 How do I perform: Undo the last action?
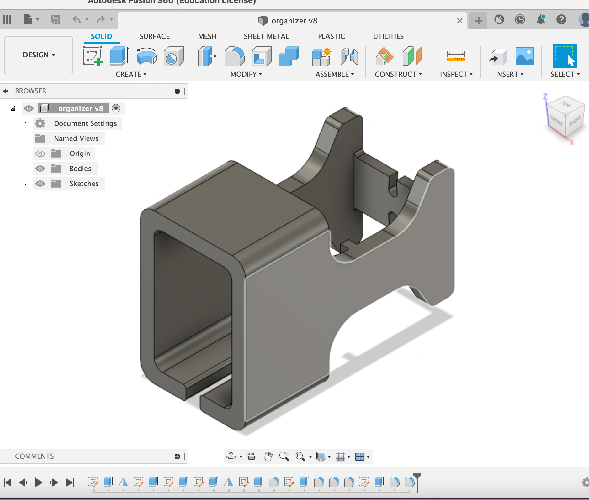(77, 19)
